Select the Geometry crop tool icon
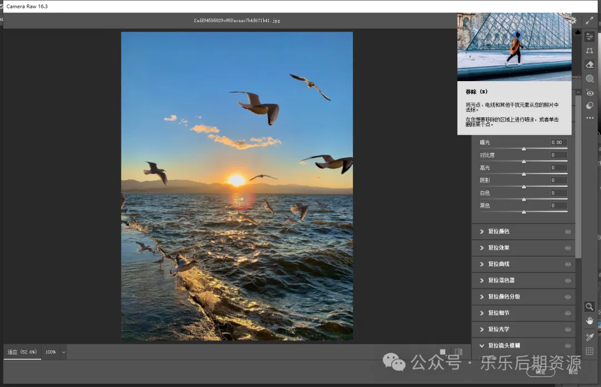 click(590, 51)
